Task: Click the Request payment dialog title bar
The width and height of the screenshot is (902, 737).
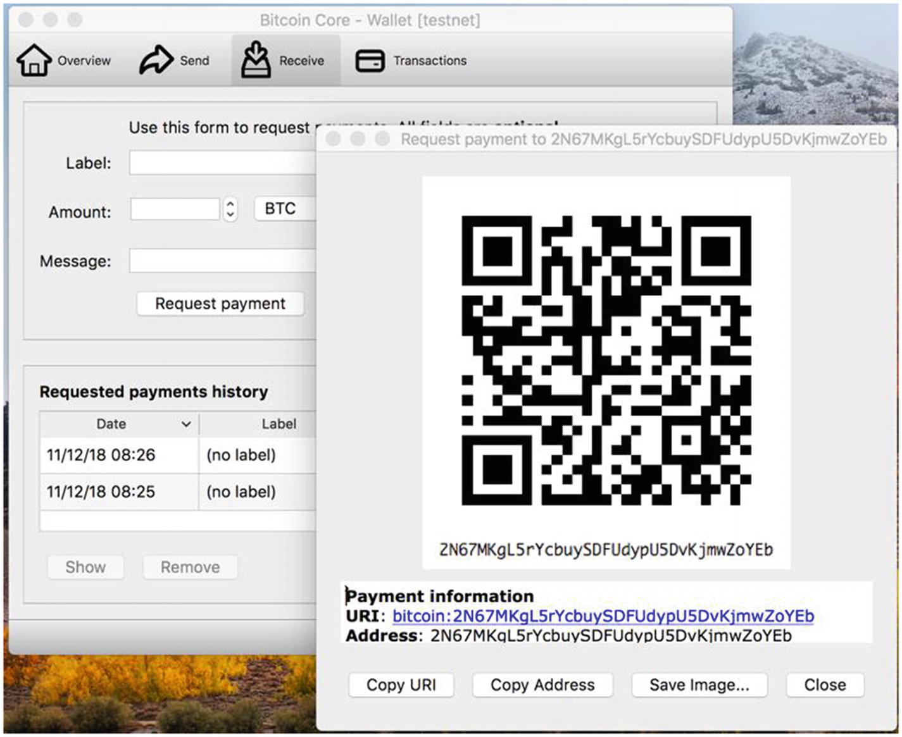Action: pos(606,139)
